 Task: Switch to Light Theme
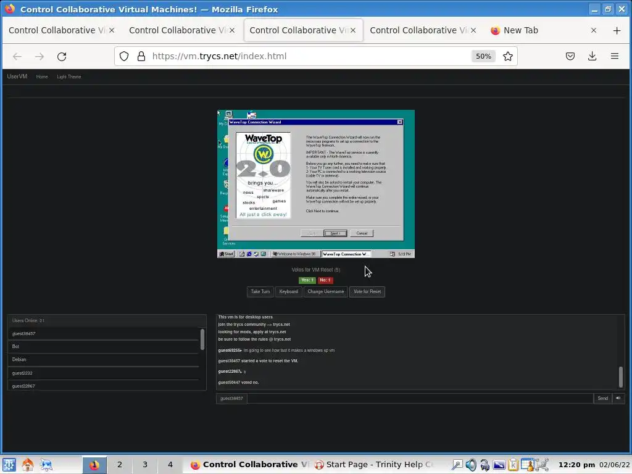click(x=69, y=77)
